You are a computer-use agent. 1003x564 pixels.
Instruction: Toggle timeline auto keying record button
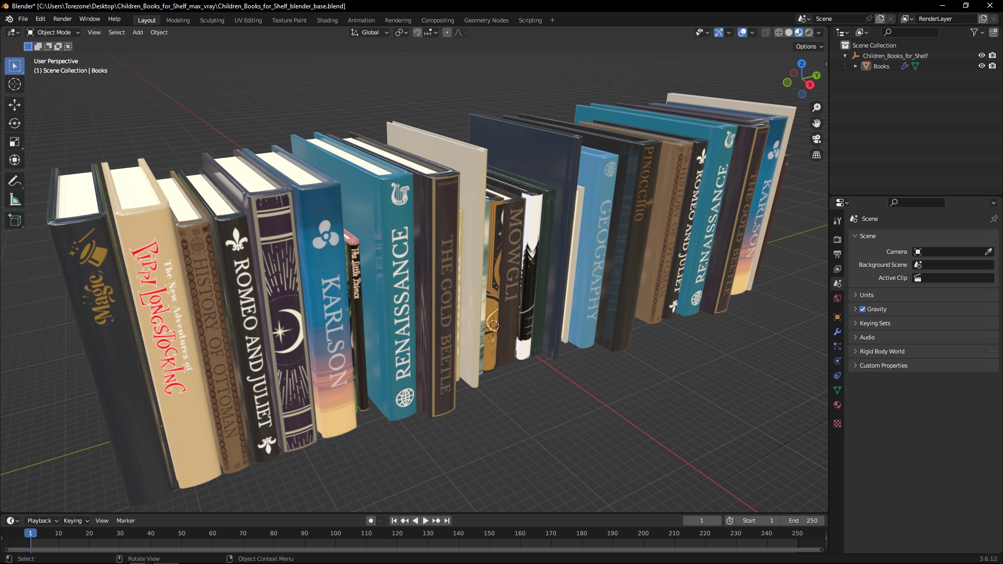click(371, 521)
